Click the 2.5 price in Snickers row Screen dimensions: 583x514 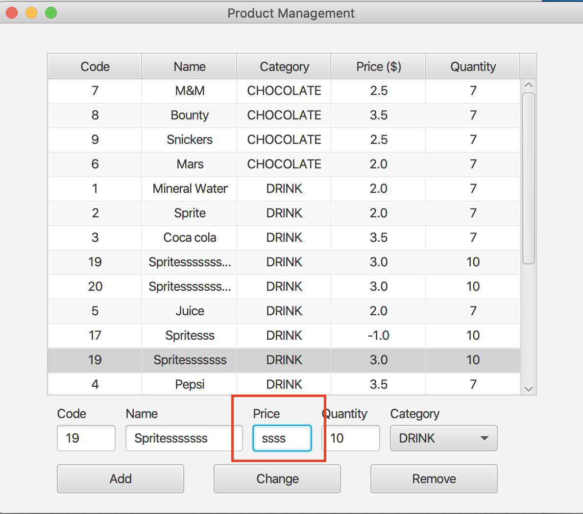pos(379,140)
